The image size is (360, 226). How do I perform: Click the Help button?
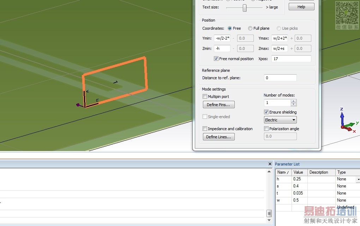pos(301,7)
